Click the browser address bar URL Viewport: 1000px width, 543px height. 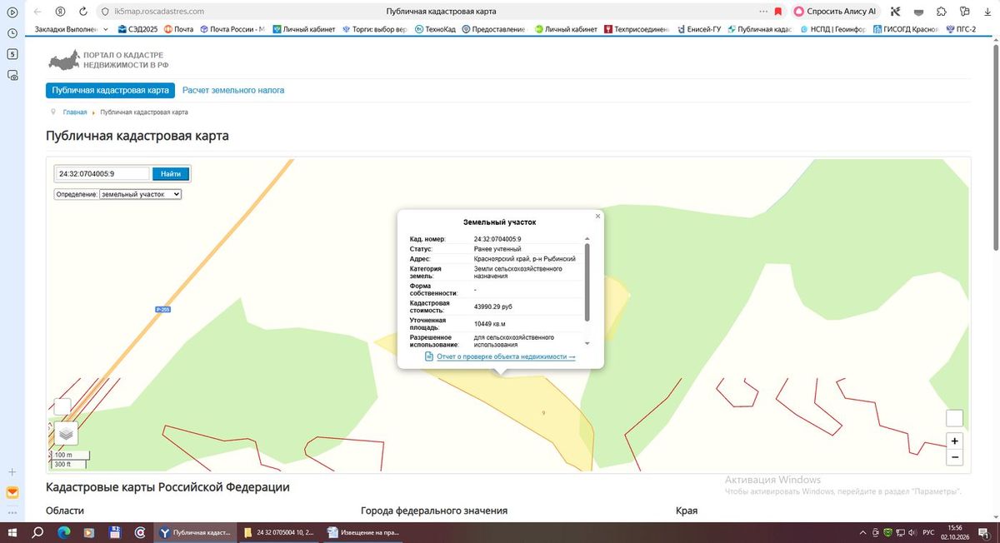point(158,12)
